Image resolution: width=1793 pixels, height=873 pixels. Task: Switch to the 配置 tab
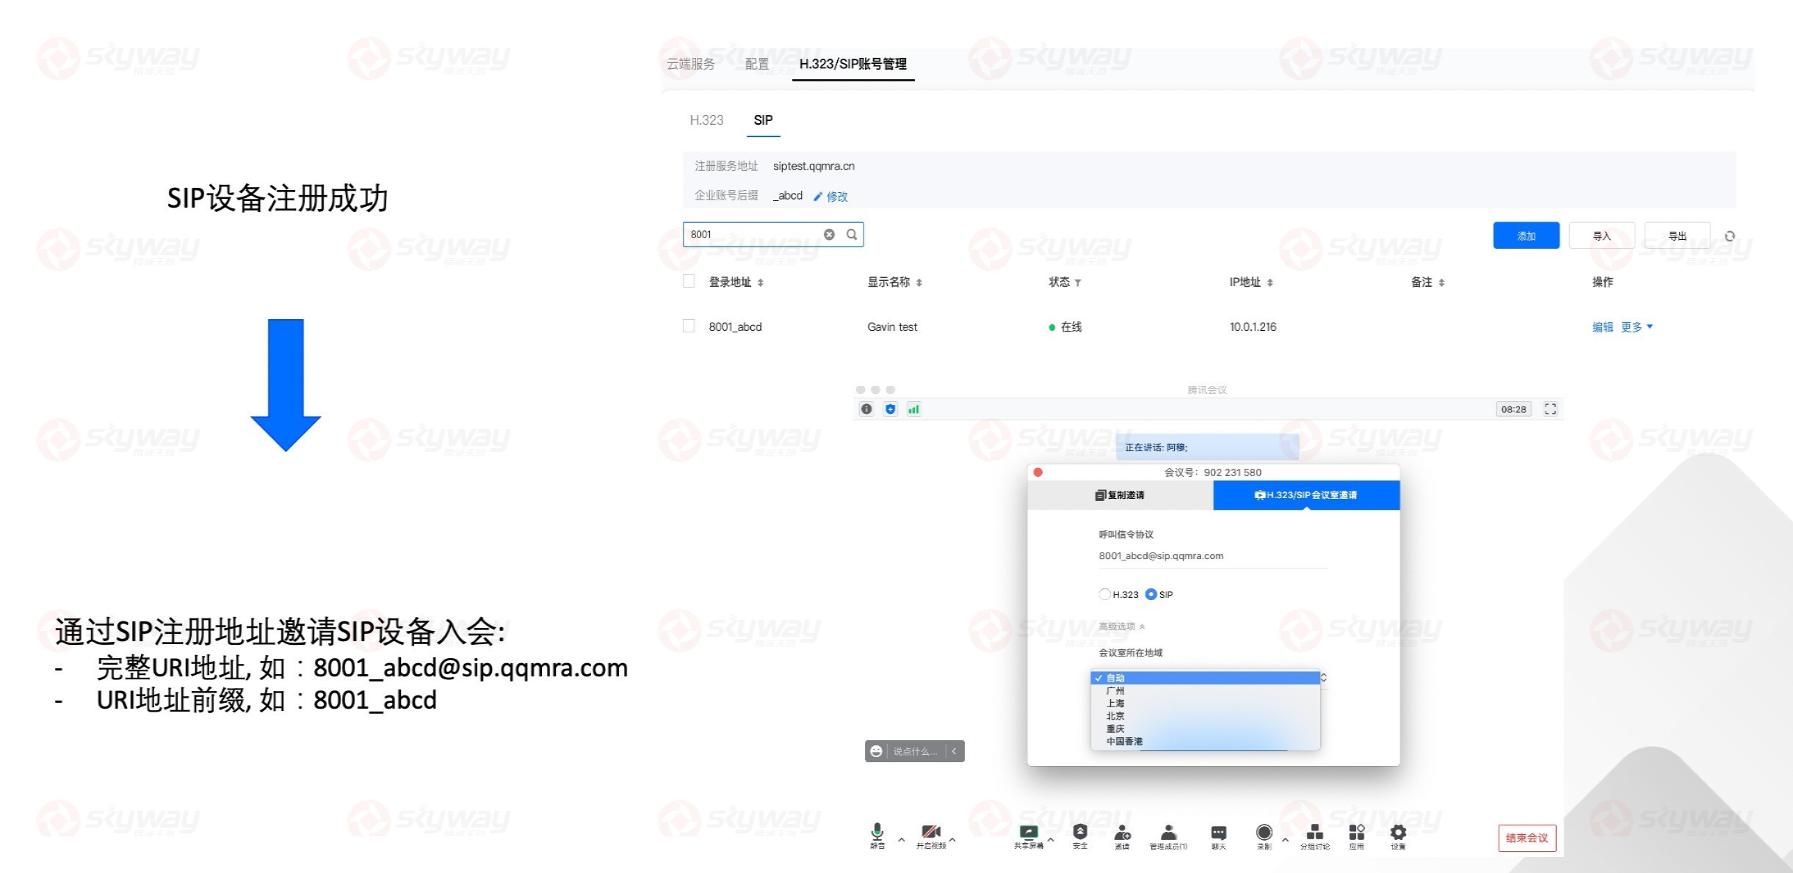coord(756,64)
